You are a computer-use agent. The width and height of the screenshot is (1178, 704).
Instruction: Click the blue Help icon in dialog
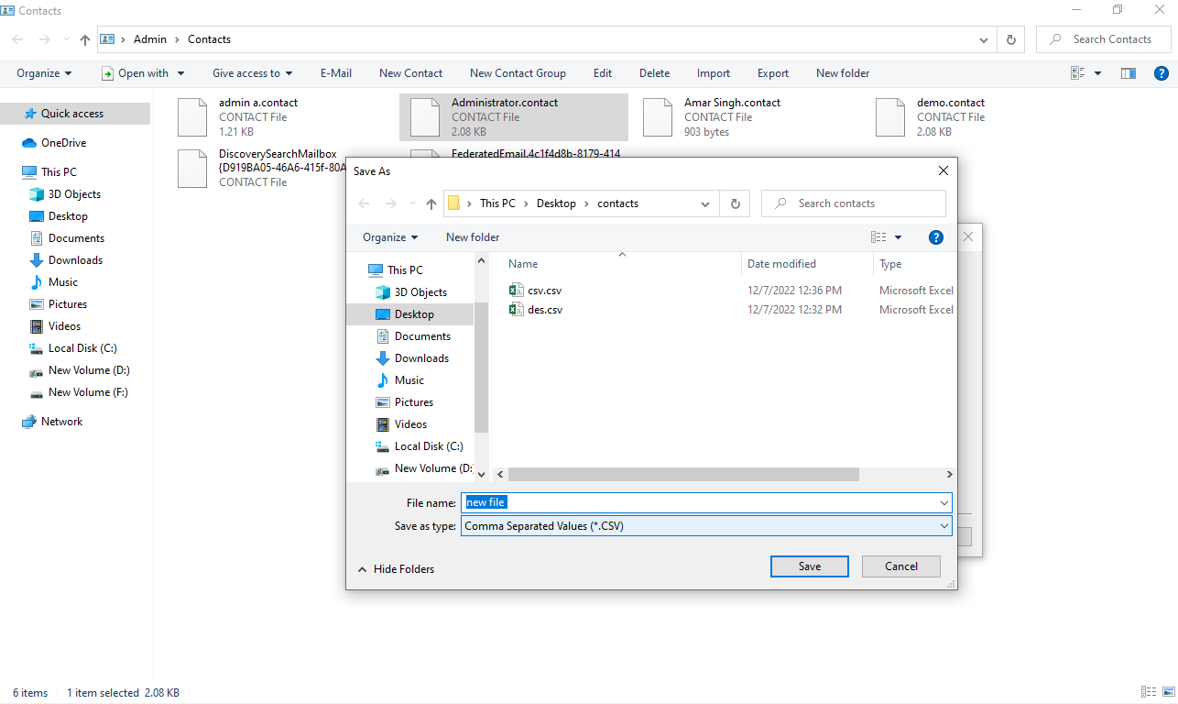936,237
